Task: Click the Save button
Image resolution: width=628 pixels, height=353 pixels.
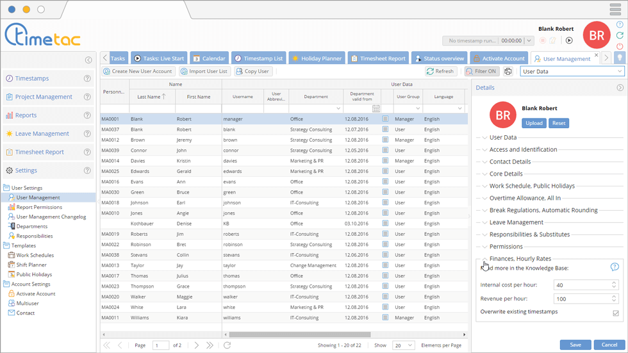Action: tap(575, 345)
